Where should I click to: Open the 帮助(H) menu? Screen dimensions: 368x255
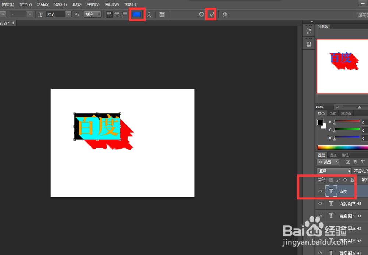(131, 4)
